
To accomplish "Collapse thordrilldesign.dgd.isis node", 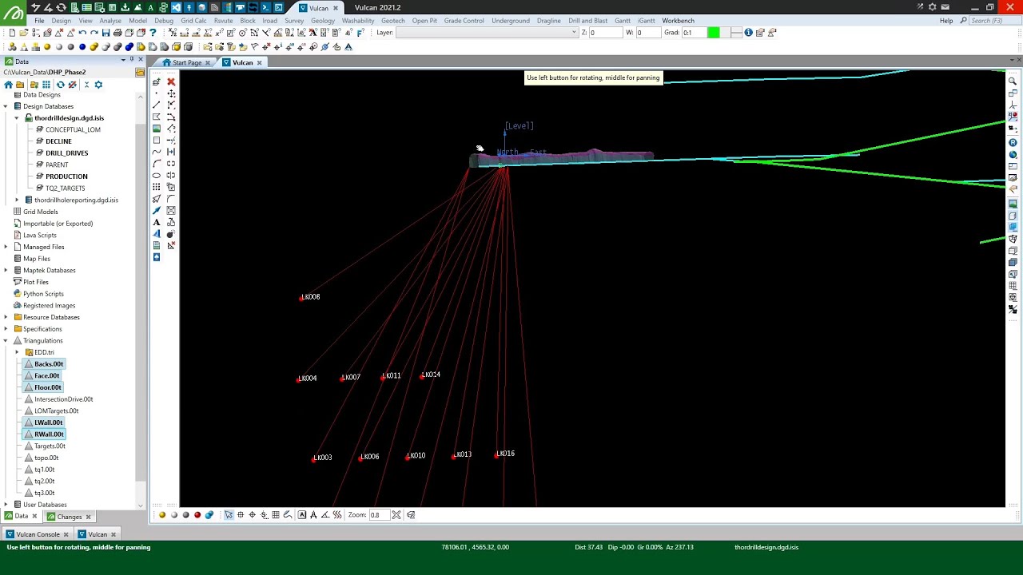I will [17, 118].
